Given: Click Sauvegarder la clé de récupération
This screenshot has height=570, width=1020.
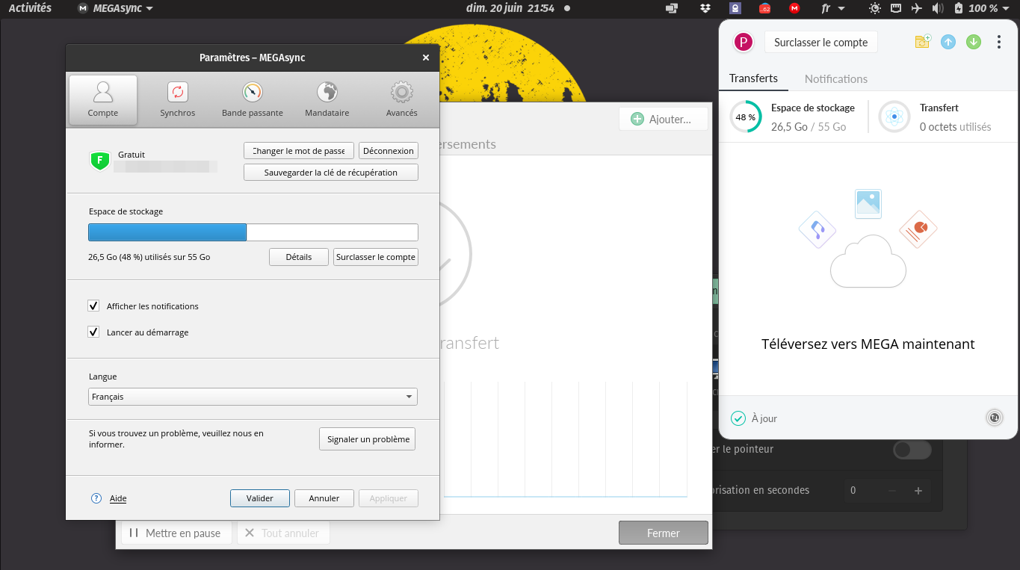Looking at the screenshot, I should 330,173.
